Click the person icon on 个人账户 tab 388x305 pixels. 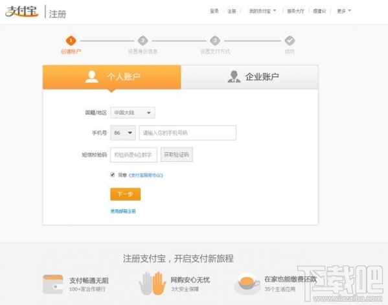click(x=92, y=76)
